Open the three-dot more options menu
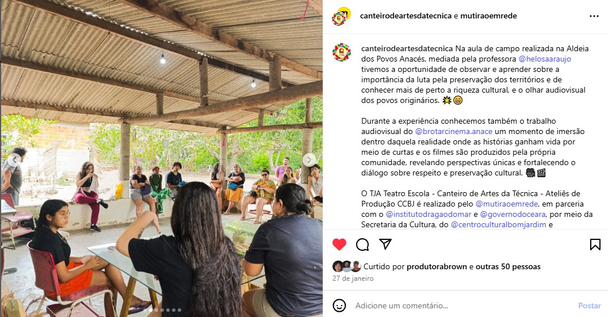The width and height of the screenshot is (608, 317). click(x=594, y=16)
